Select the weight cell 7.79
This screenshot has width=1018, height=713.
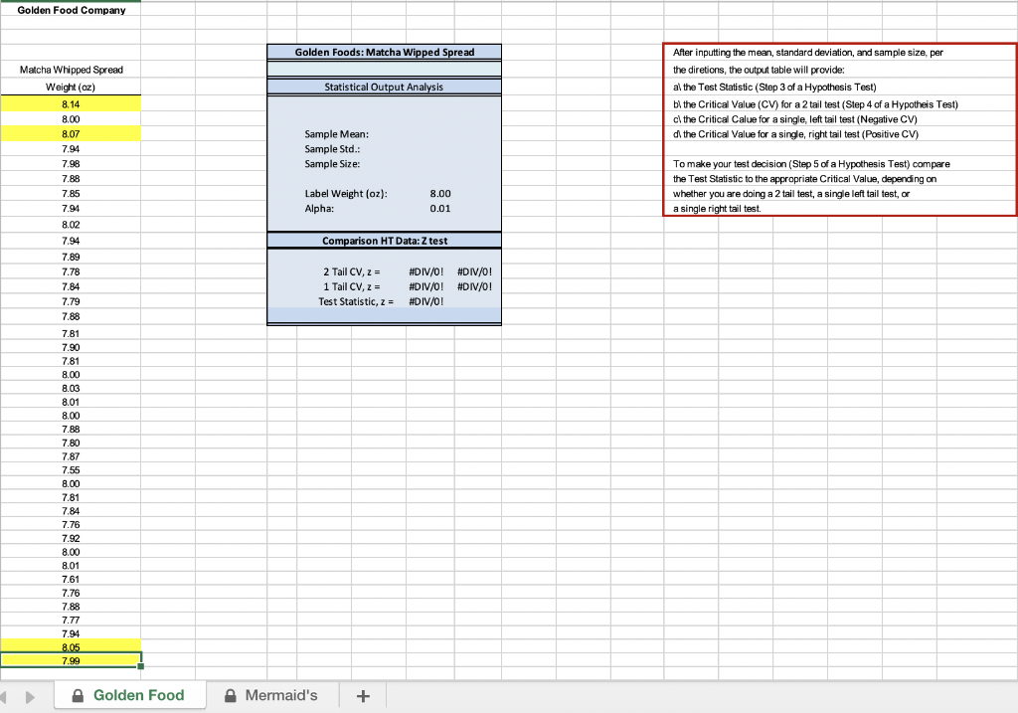point(71,302)
